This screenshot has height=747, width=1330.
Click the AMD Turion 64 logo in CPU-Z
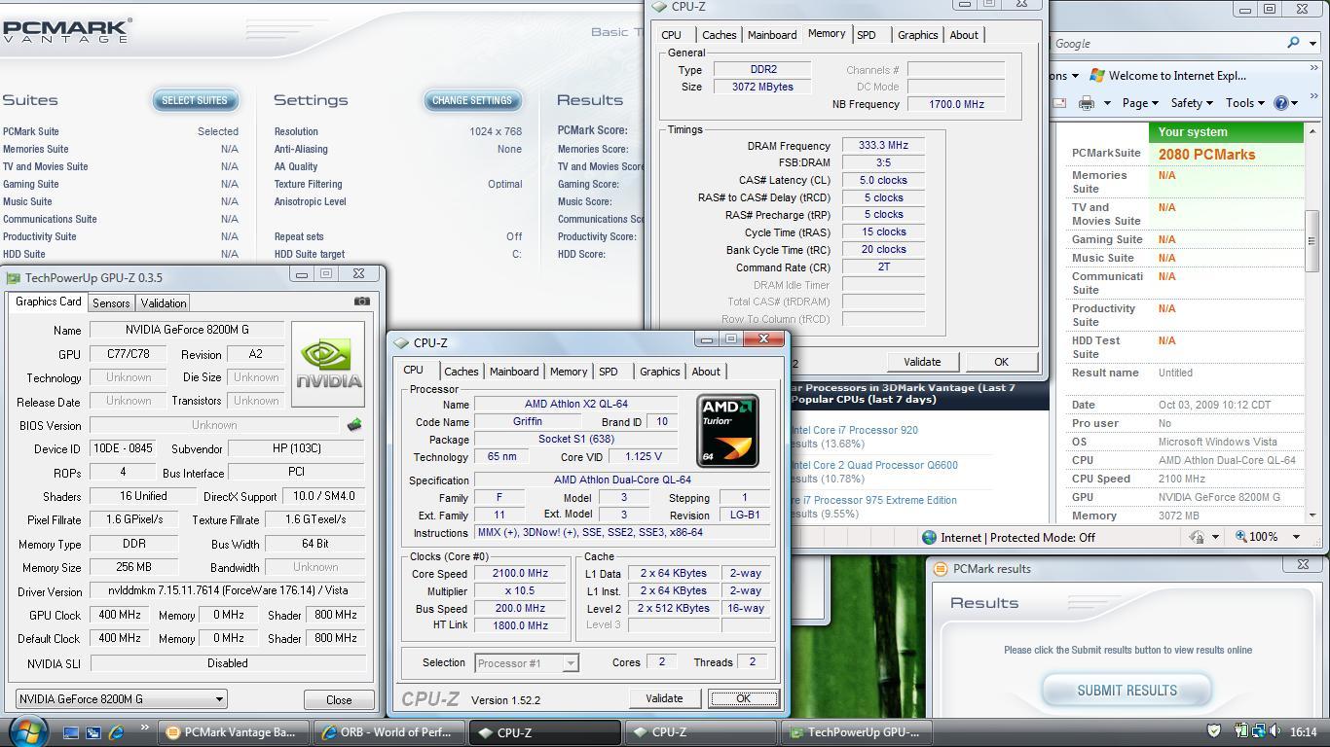pyautogui.click(x=727, y=431)
